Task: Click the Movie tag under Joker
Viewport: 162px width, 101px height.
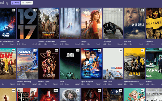Action: coord(77,84)
